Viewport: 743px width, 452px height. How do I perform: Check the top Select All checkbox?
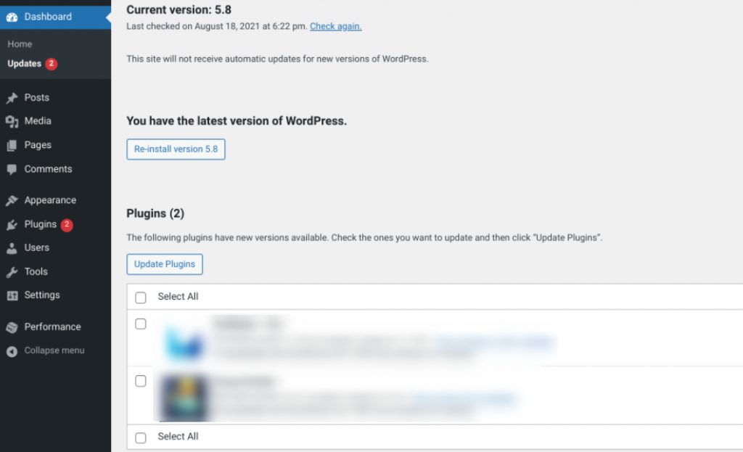141,297
